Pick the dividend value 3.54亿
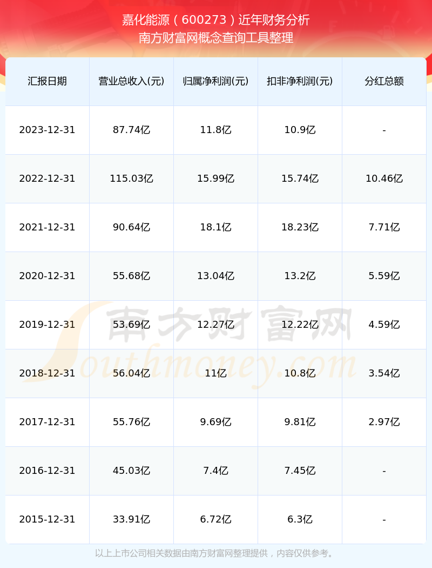The height and width of the screenshot is (568, 432). point(384,373)
